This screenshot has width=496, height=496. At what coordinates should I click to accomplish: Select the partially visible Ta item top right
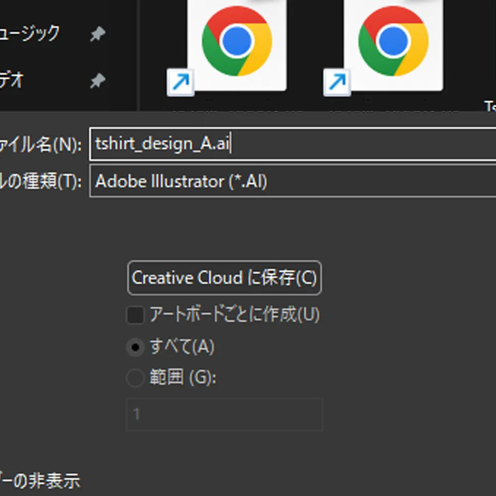coord(488,105)
